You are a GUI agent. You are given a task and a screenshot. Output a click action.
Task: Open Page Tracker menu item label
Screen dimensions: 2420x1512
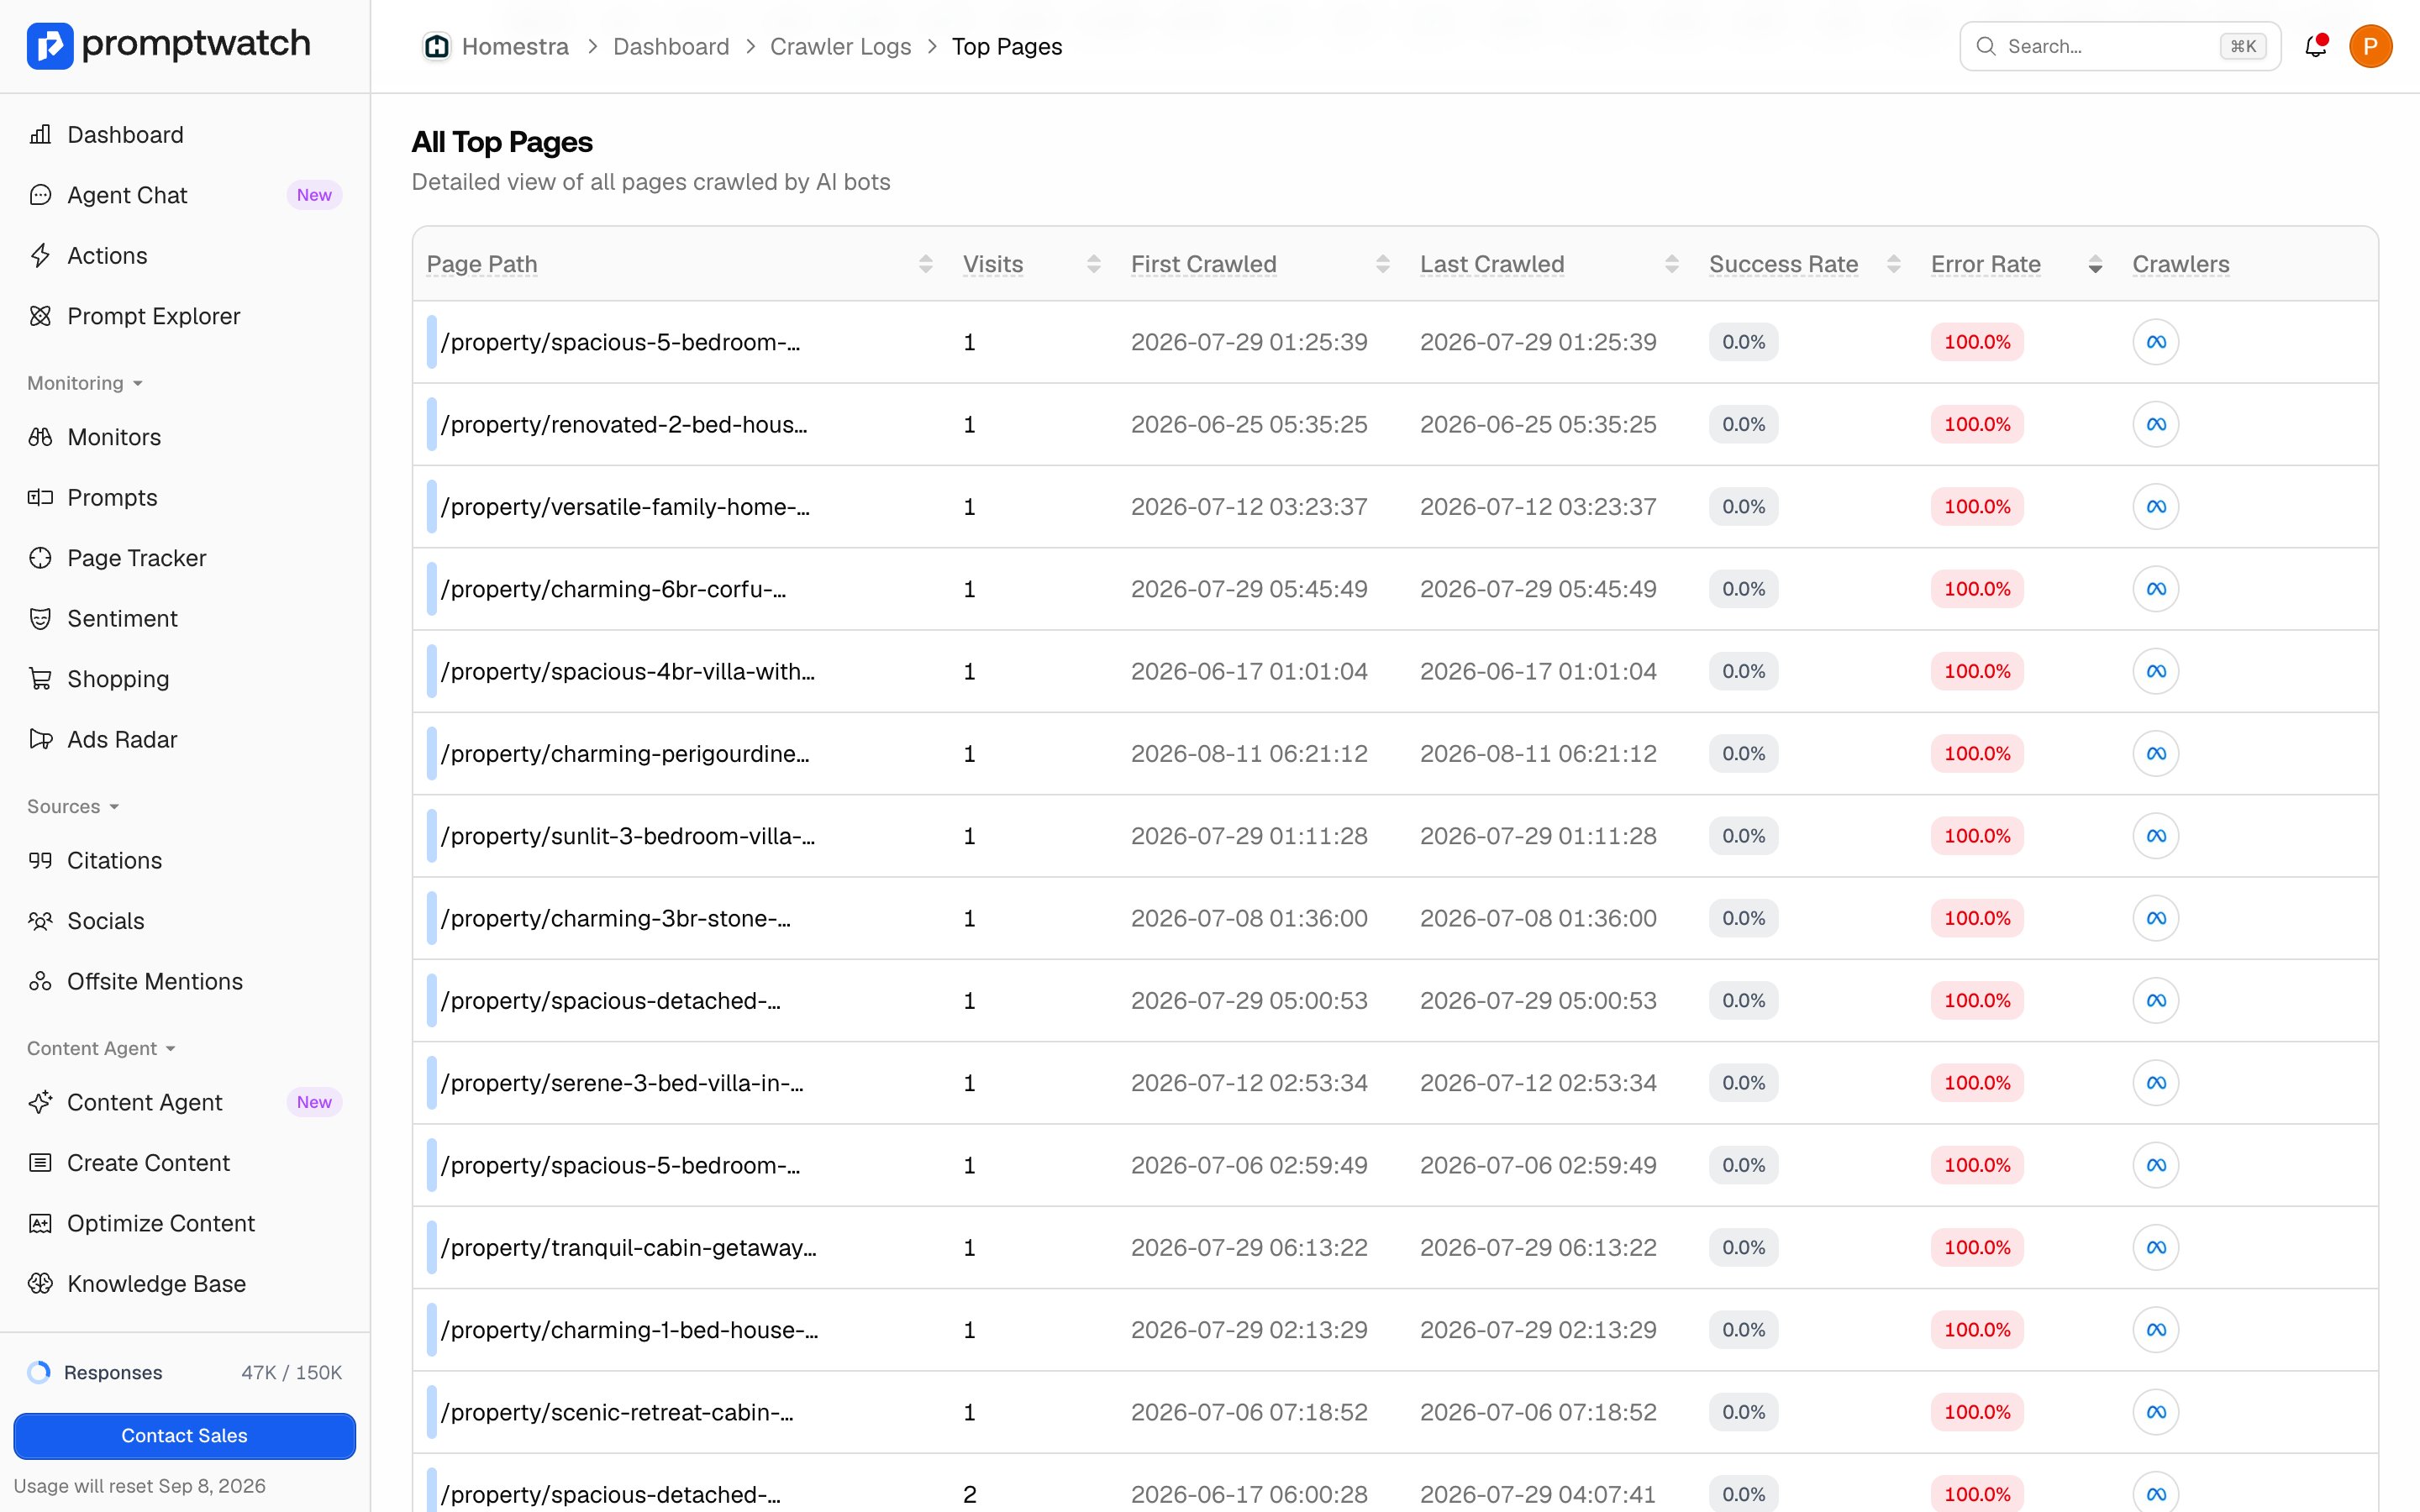(x=137, y=558)
